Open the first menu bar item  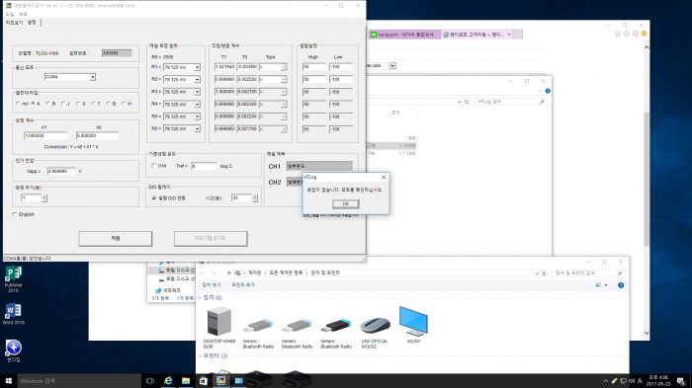tap(9, 14)
